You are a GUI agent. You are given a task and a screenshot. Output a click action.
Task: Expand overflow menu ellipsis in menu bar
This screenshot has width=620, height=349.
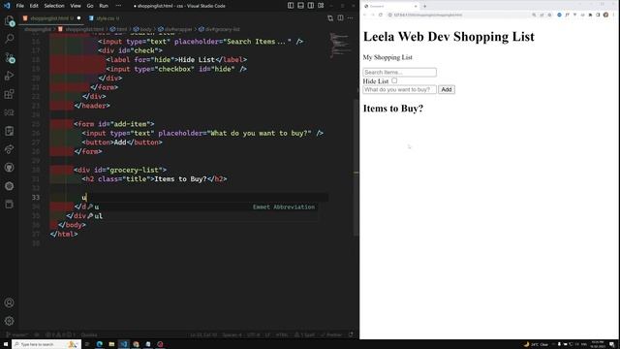click(118, 6)
